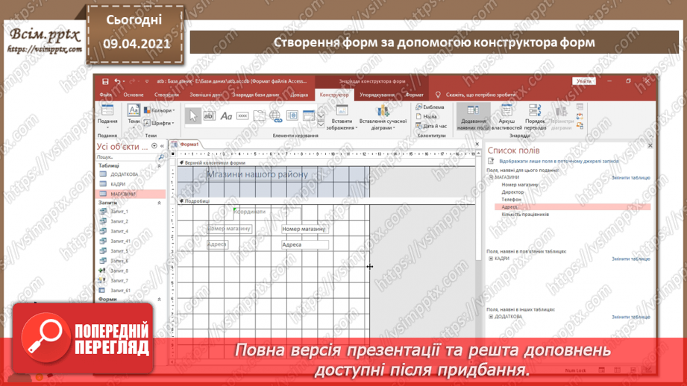Pick the hyperlink globe control
This screenshot has height=386, width=687.
click(x=275, y=116)
